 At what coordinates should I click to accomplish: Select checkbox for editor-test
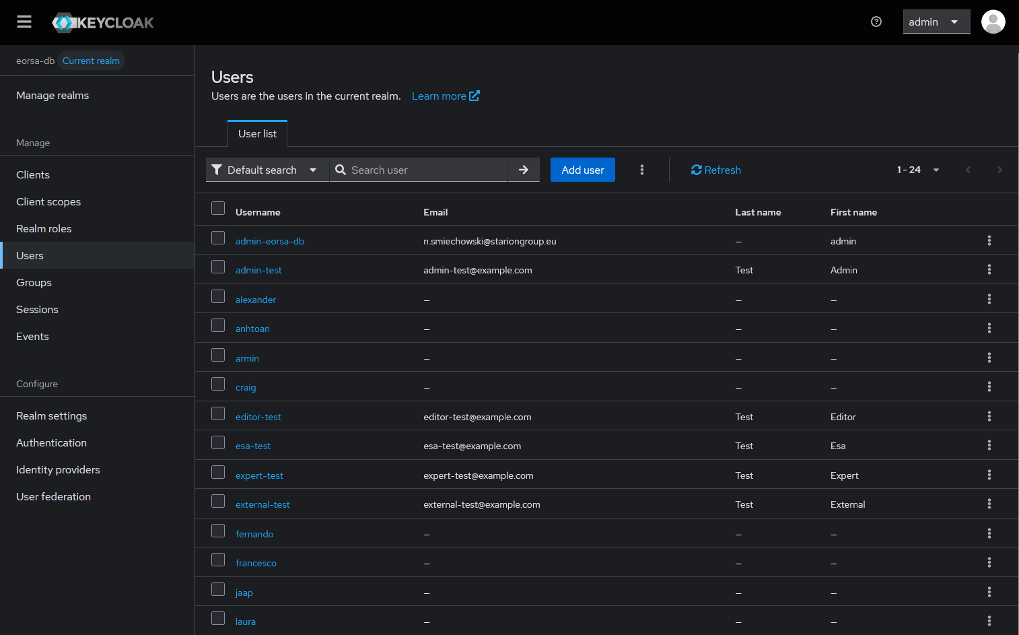coord(218,413)
